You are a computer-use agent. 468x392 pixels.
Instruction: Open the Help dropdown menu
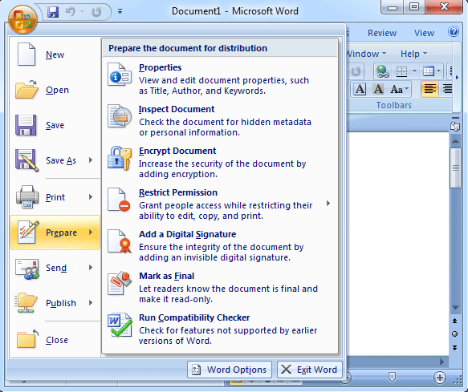(413, 54)
